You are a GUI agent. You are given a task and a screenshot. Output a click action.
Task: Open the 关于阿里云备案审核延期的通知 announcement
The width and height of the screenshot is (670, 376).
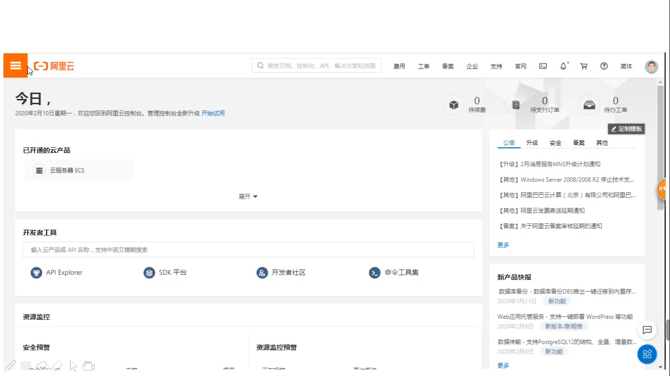coord(550,226)
